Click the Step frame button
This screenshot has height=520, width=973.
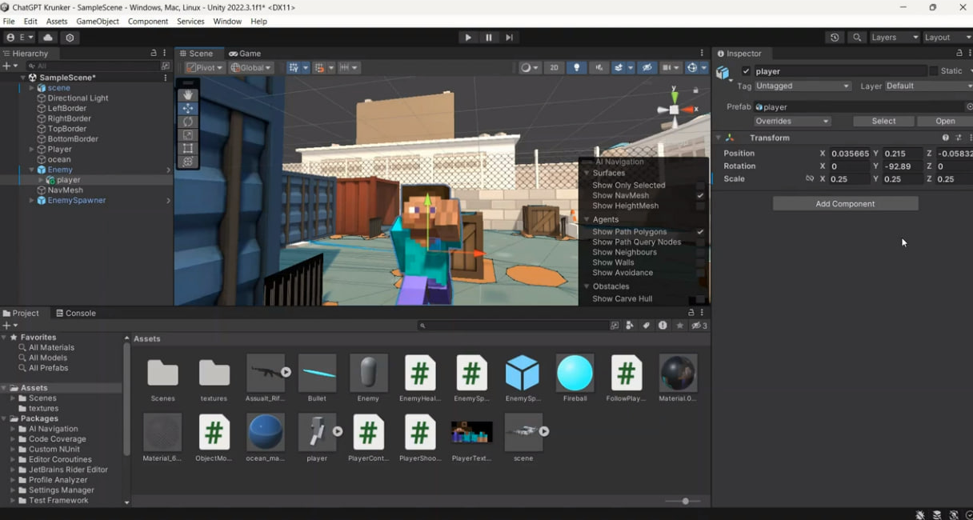tap(509, 38)
